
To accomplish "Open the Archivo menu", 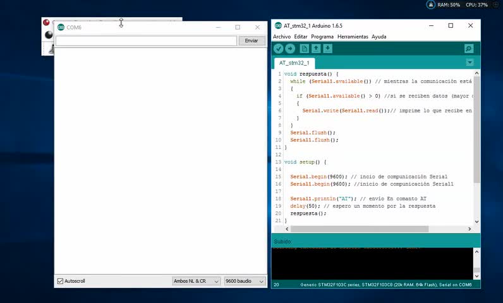I will (282, 37).
